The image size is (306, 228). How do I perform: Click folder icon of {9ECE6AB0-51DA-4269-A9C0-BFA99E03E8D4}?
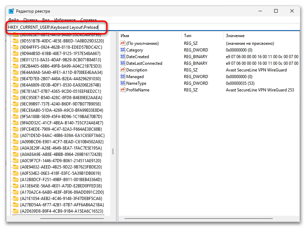(x=16, y=110)
